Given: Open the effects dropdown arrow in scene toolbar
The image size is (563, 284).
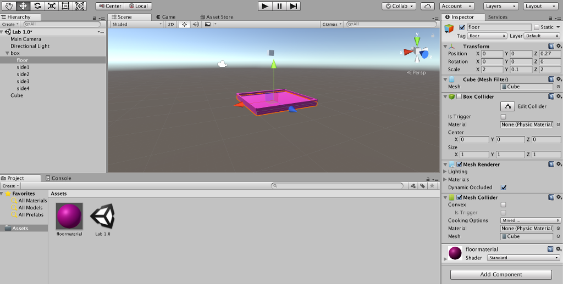Looking at the screenshot, I should (215, 24).
